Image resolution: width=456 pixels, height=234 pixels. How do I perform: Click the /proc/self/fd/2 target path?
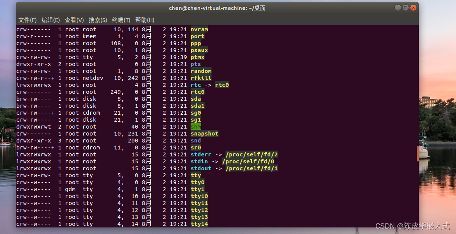[251, 154]
